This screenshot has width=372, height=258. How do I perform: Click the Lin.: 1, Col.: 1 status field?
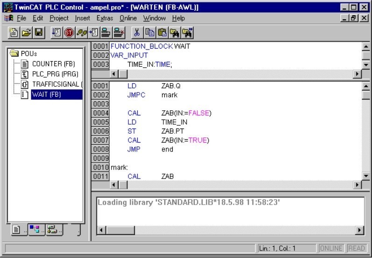(287, 249)
